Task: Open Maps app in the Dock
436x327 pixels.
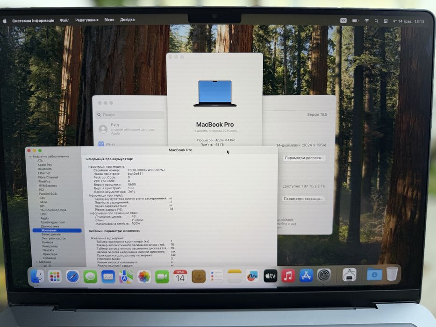Action: pyautogui.click(x=126, y=277)
